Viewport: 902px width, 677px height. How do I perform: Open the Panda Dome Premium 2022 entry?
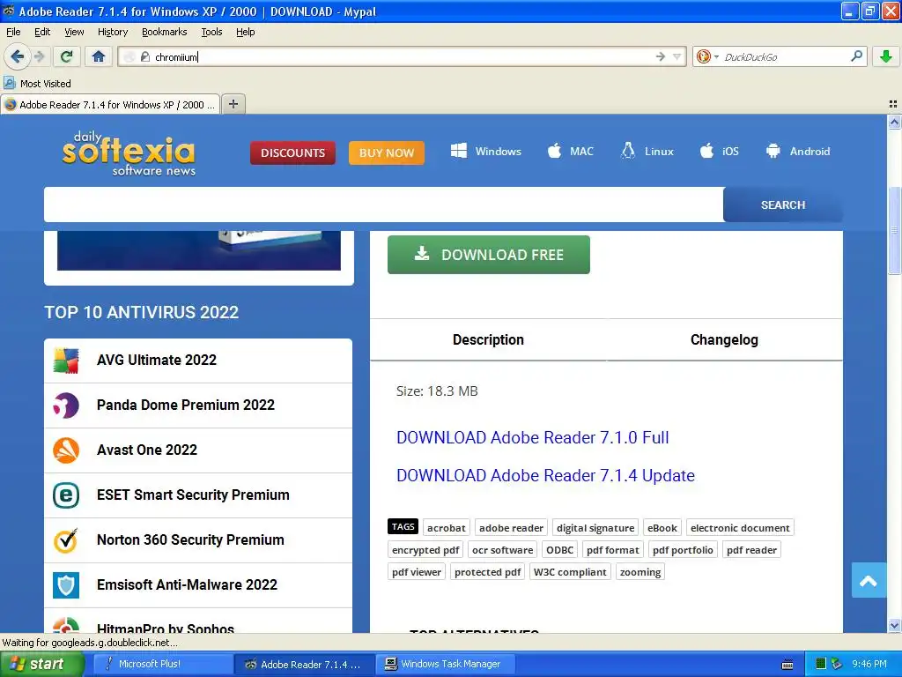198,405
